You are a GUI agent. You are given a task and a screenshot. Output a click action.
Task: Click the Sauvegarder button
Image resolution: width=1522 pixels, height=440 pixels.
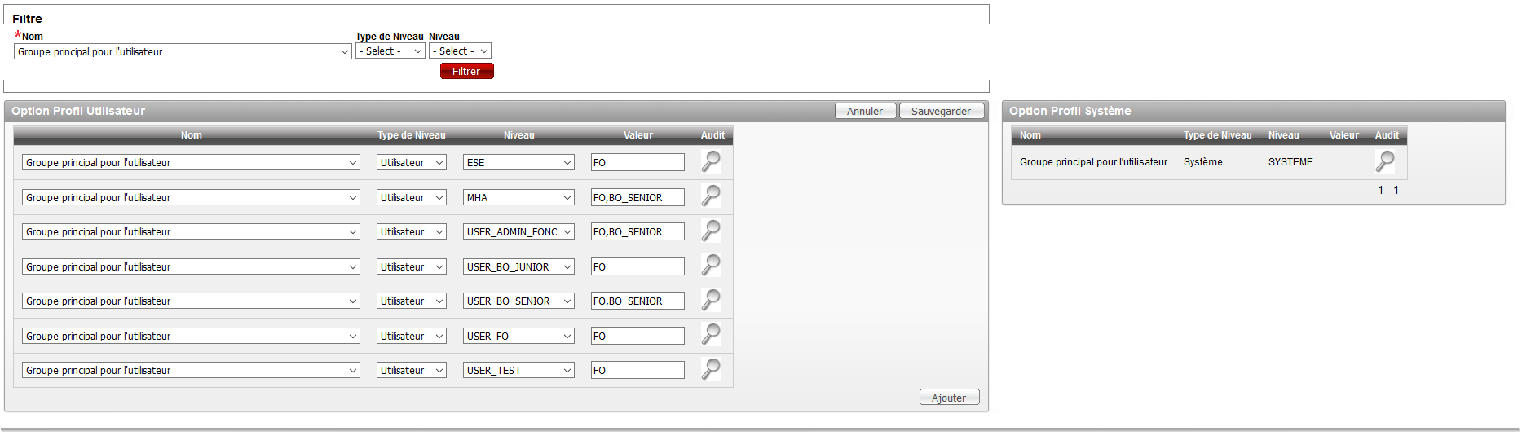tap(941, 112)
